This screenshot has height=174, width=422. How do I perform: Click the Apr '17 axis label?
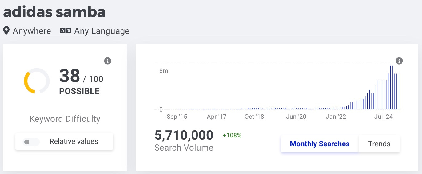pyautogui.click(x=217, y=117)
